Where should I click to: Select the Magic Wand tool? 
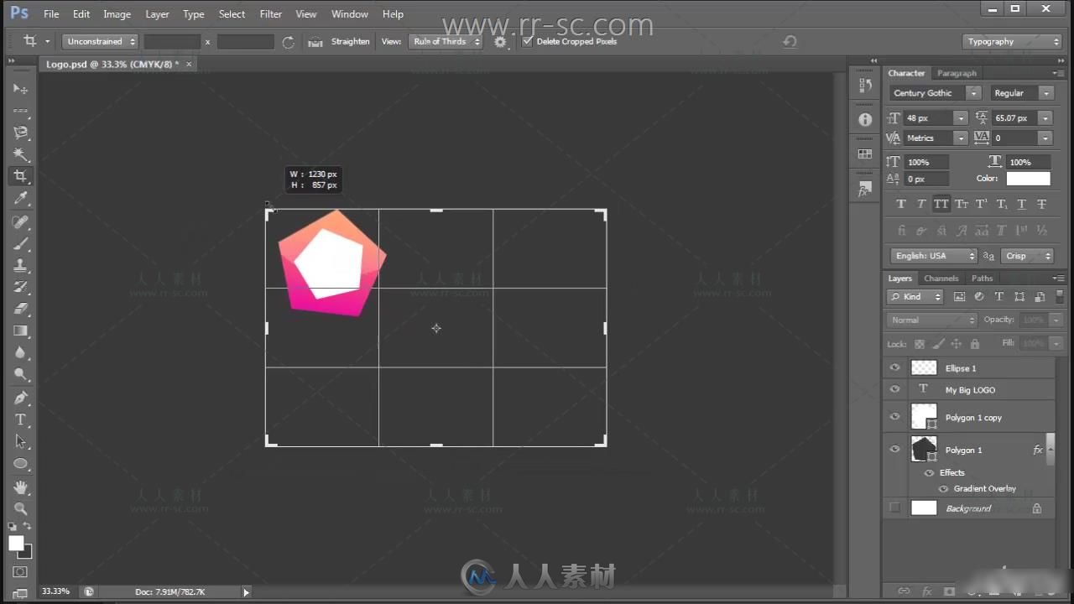coord(21,154)
